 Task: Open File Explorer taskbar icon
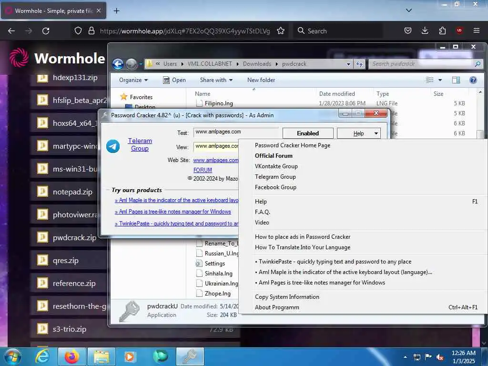click(102, 356)
